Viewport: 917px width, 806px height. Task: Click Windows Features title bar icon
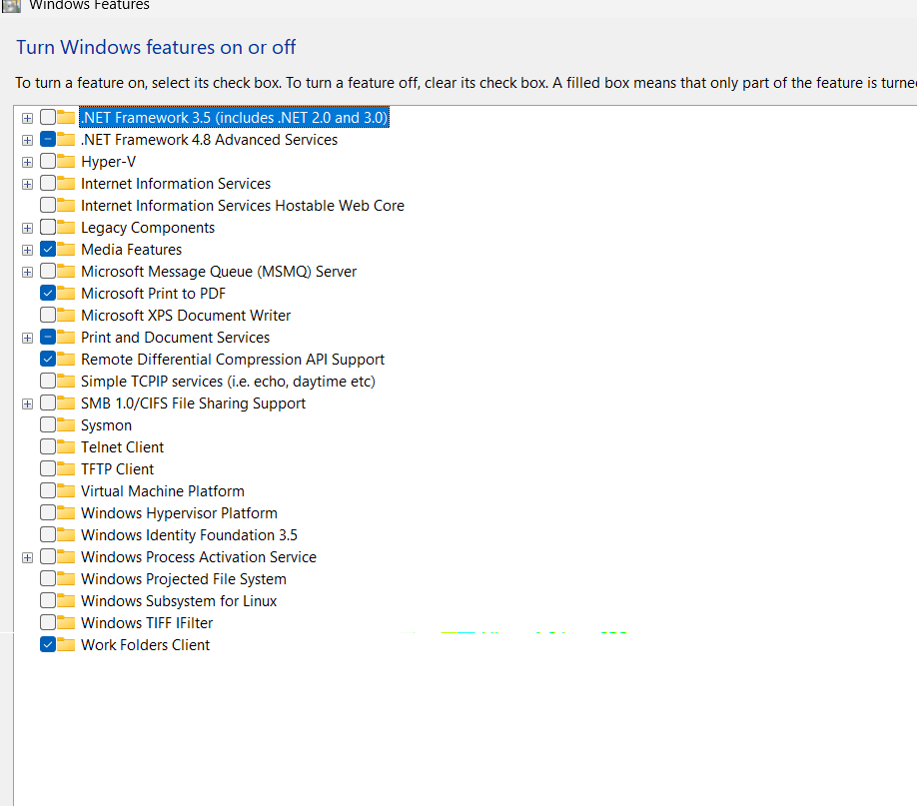(11, 5)
